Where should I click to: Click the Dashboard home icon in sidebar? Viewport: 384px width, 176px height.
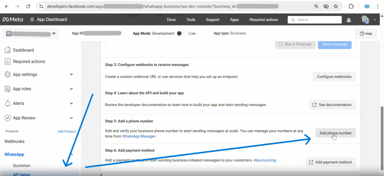7,50
